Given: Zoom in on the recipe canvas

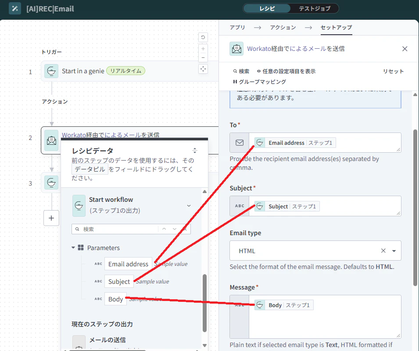Looking at the screenshot, I should click(x=203, y=49).
